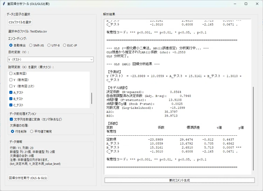
Task: Click the 【予測式】 heading in results
Action: [x=115, y=72]
